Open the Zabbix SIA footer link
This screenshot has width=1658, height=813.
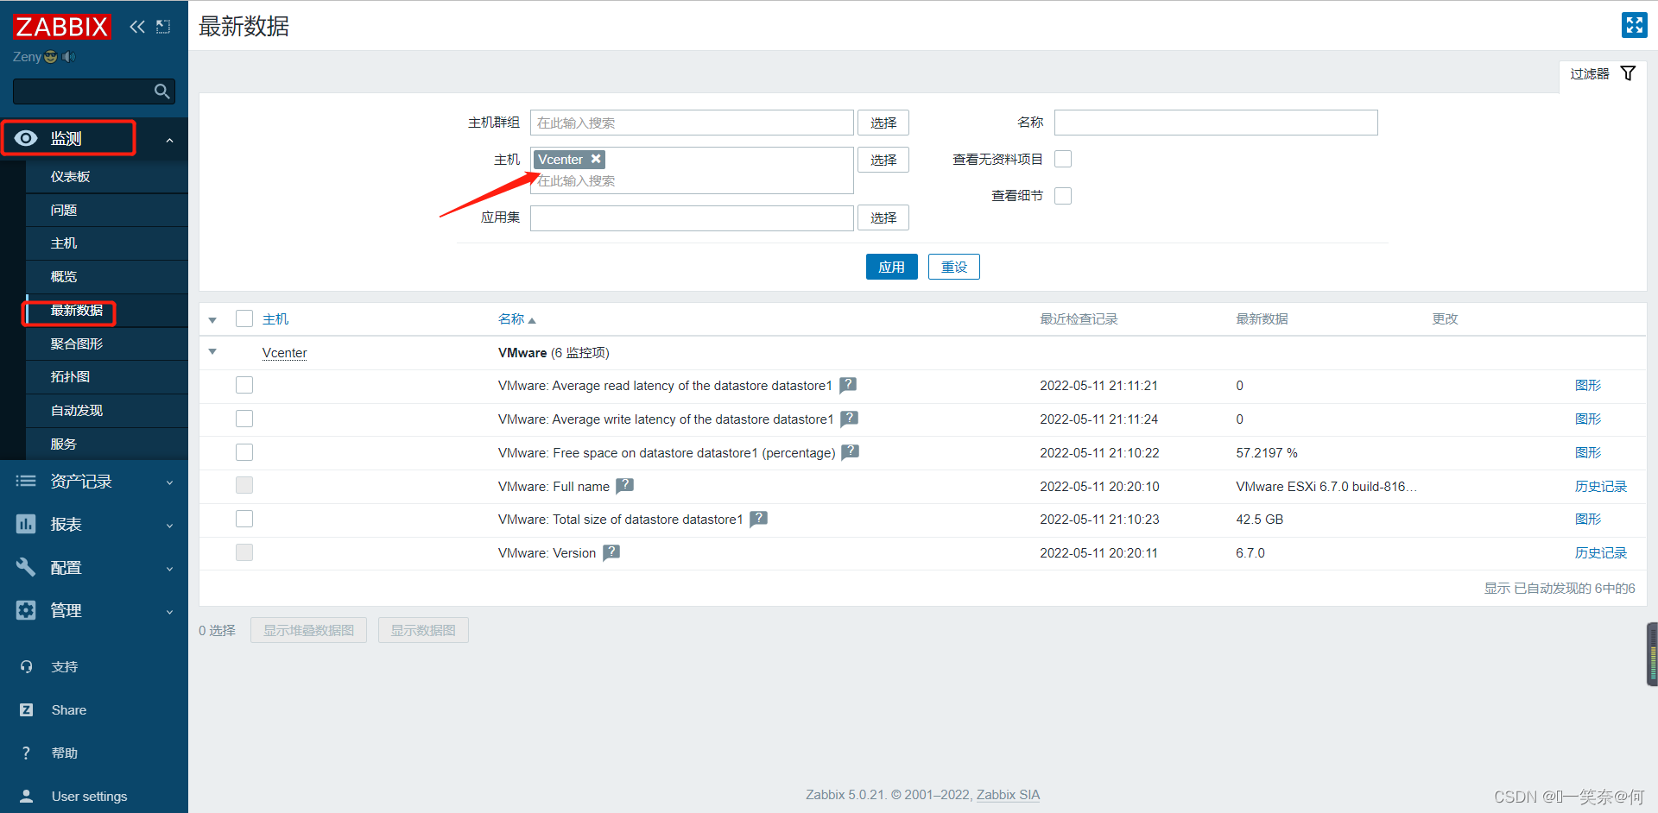(x=1008, y=795)
